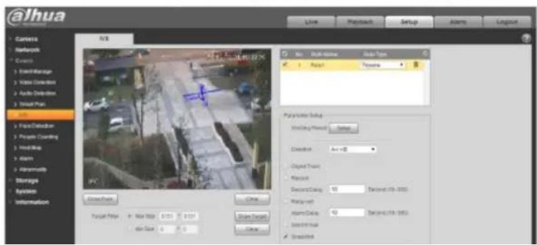Select the Min Size radio button
The image size is (537, 245).
[130, 229]
